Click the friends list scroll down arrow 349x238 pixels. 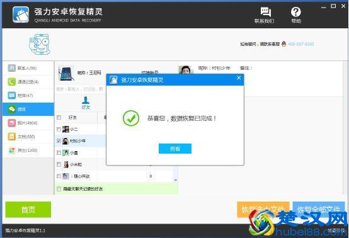(176, 180)
